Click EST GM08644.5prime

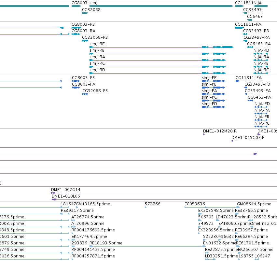pyautogui.click(x=254, y=204)
